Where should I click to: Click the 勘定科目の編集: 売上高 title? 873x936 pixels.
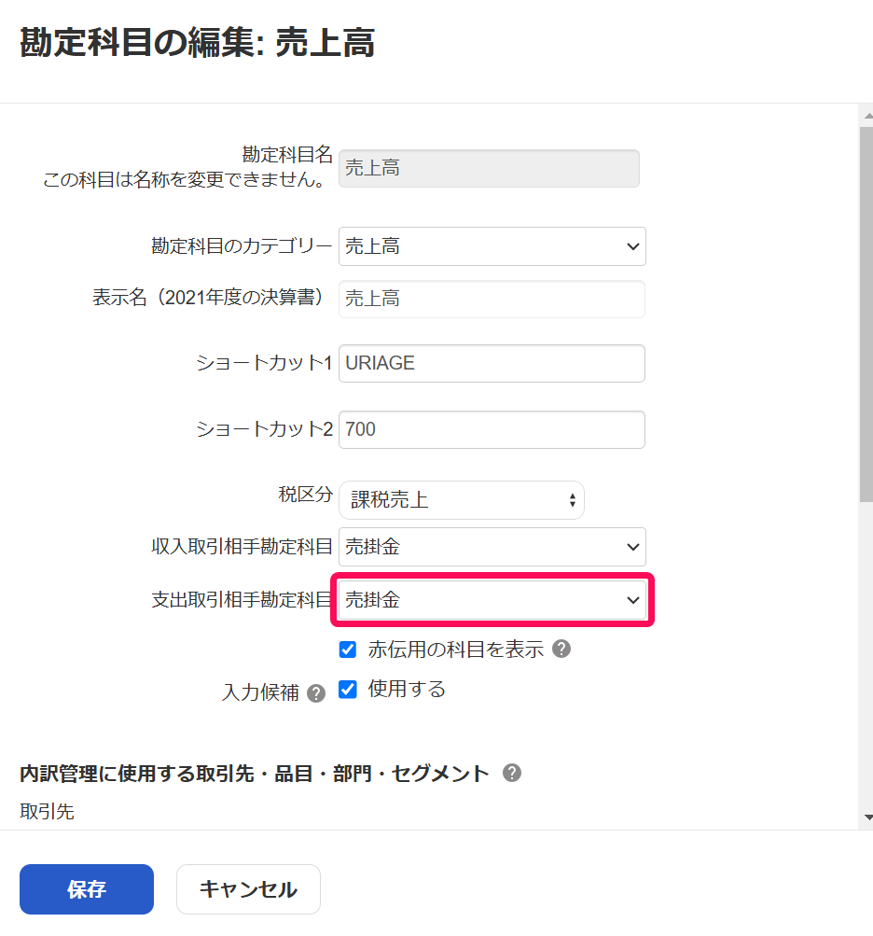click(x=197, y=42)
